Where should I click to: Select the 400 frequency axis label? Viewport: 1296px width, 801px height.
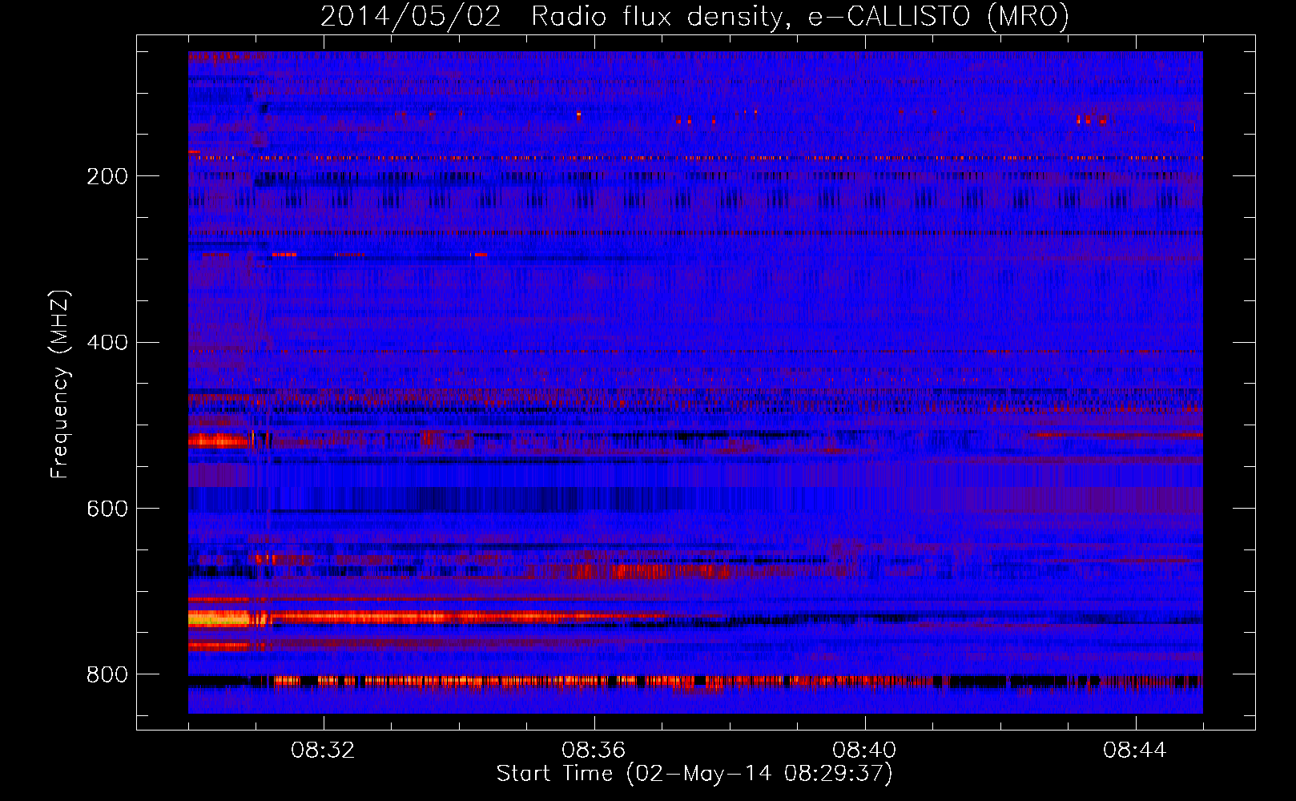(x=107, y=343)
